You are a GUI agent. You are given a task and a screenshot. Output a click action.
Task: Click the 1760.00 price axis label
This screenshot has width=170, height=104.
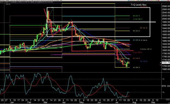[166, 57]
